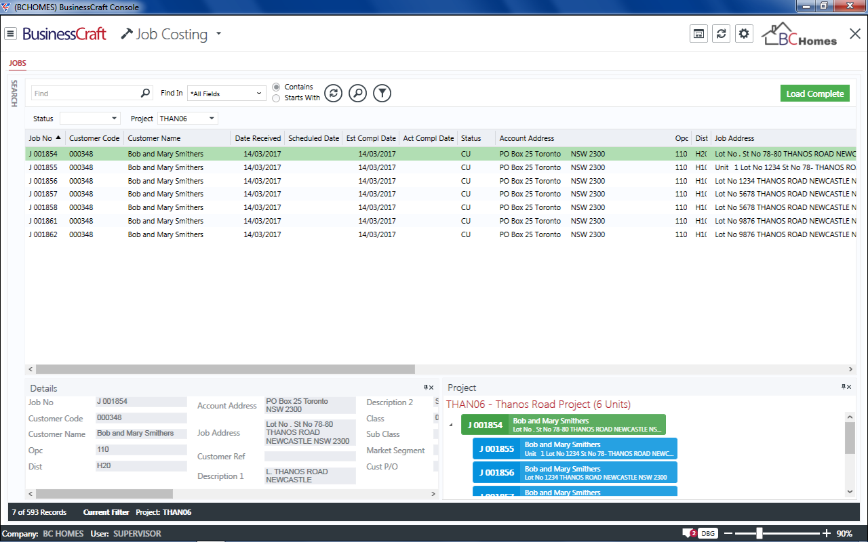Focus the Find search input field
This screenshot has height=542, width=868.
[85, 93]
